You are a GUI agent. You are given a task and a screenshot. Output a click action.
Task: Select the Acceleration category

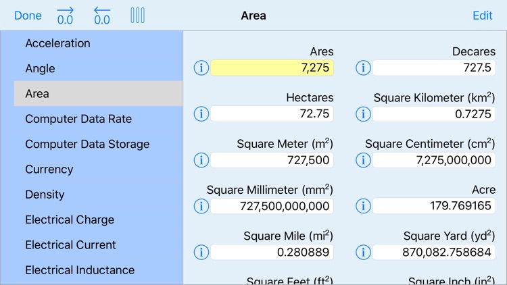pos(98,43)
